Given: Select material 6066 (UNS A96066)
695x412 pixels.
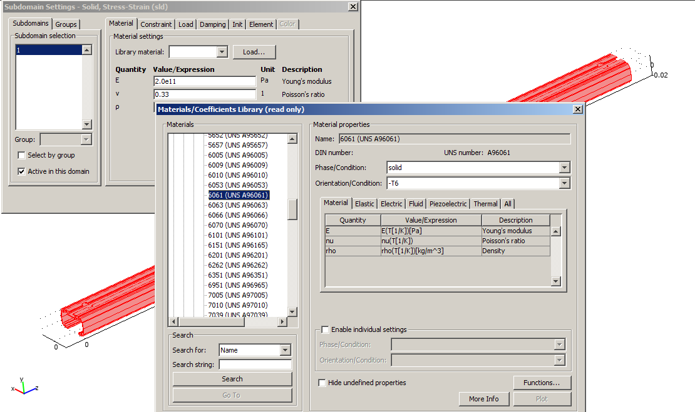Looking at the screenshot, I should pyautogui.click(x=237, y=215).
